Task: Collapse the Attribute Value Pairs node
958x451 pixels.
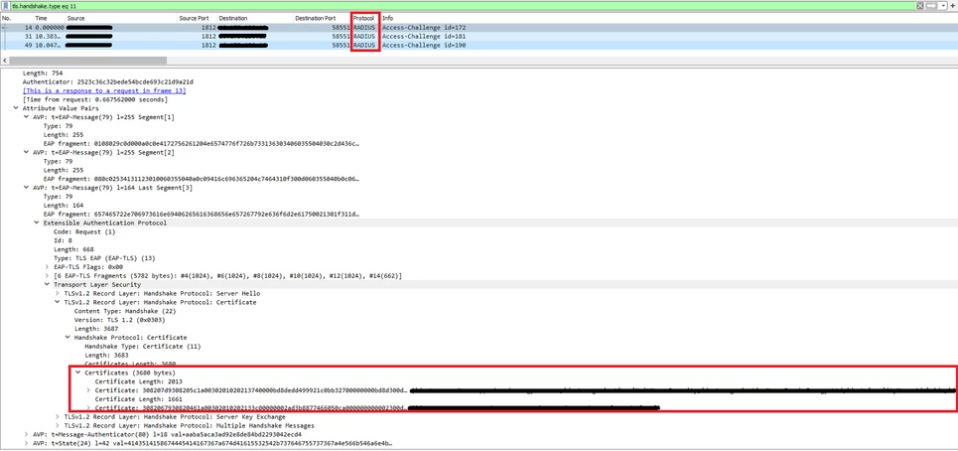Action: pos(16,108)
